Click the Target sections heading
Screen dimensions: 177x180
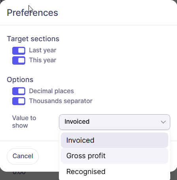pos(33,39)
